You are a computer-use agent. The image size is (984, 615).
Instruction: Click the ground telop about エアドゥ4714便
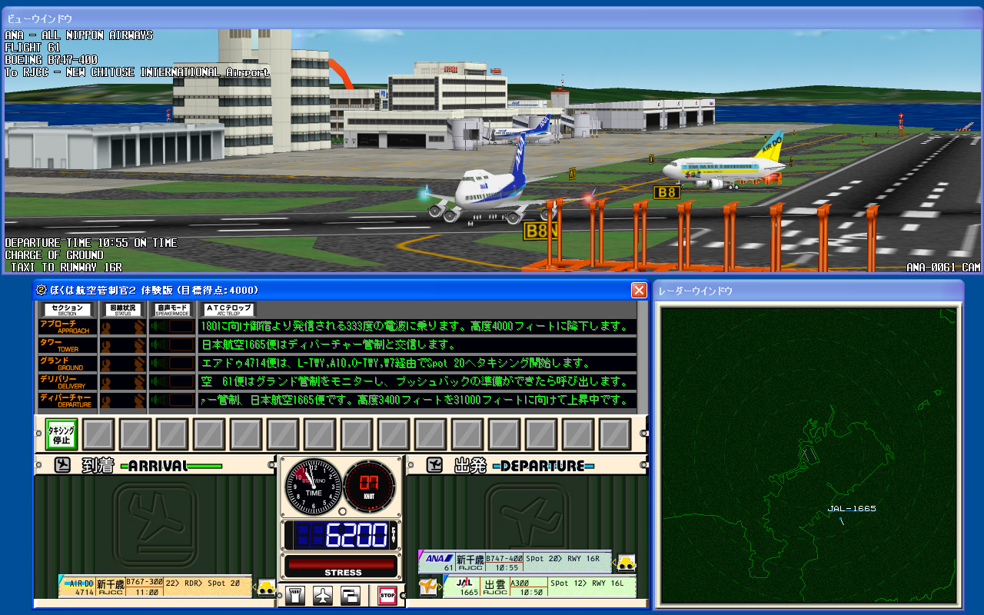[x=417, y=363]
